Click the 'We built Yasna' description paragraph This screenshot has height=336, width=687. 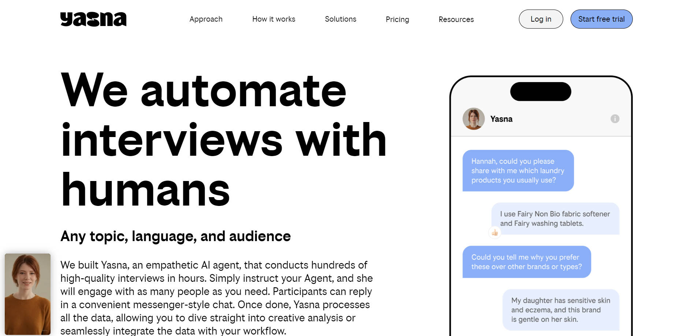pos(216,298)
